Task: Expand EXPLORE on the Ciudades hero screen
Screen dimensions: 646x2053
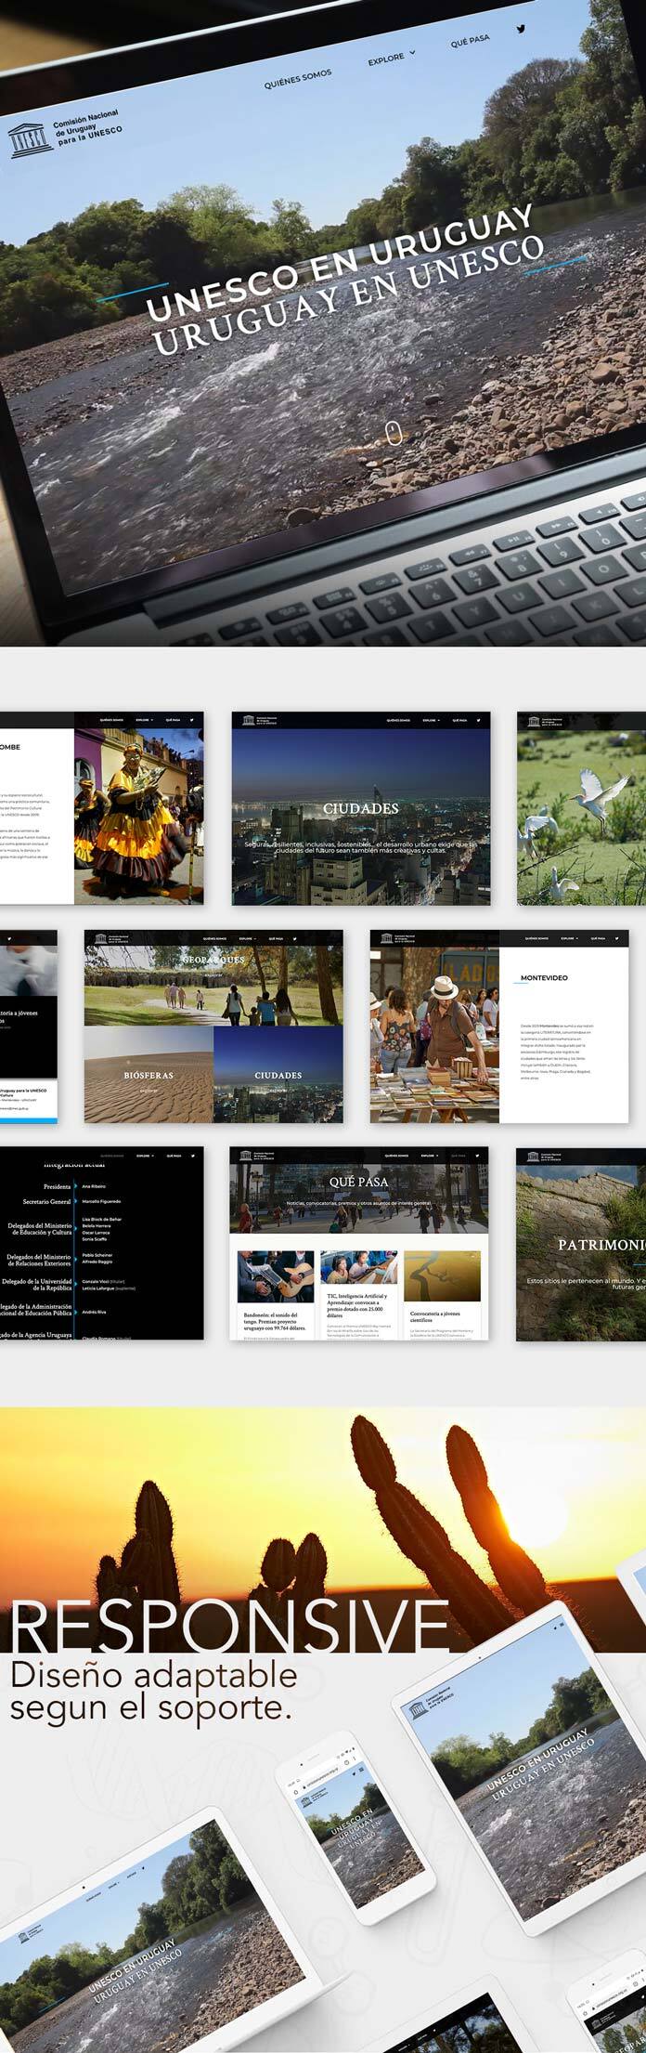Action: [431, 720]
